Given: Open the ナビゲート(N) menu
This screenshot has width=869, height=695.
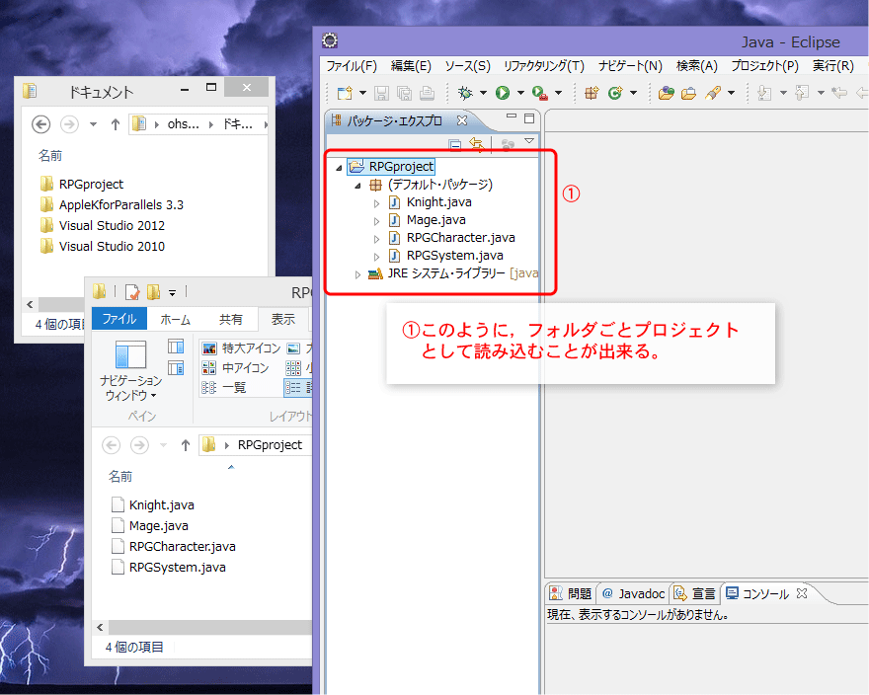Looking at the screenshot, I should [630, 66].
